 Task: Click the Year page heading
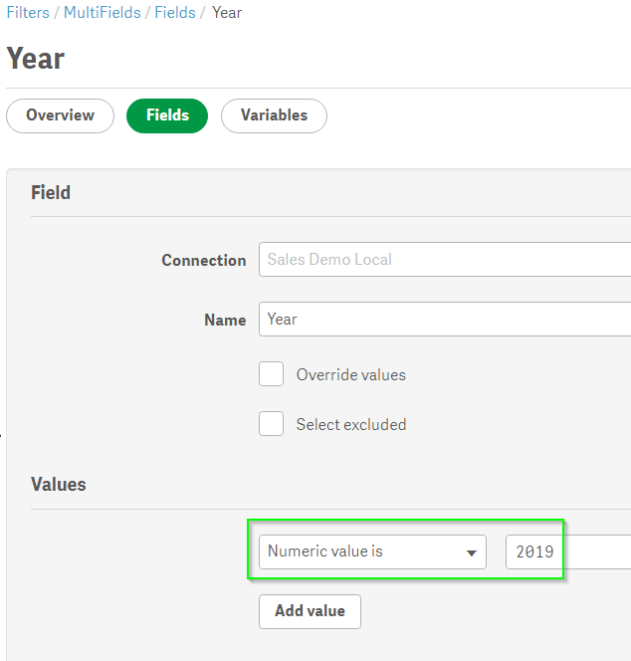point(36,59)
